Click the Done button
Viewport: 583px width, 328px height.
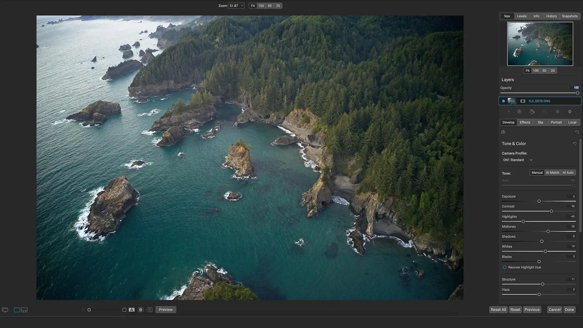click(569, 310)
